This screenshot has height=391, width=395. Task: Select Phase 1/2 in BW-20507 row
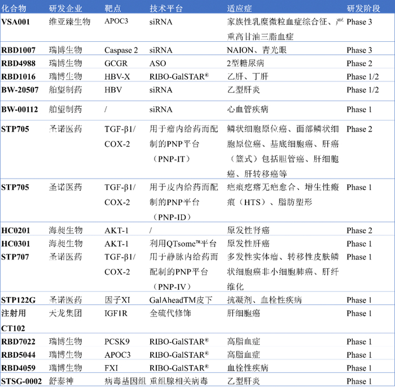click(363, 90)
